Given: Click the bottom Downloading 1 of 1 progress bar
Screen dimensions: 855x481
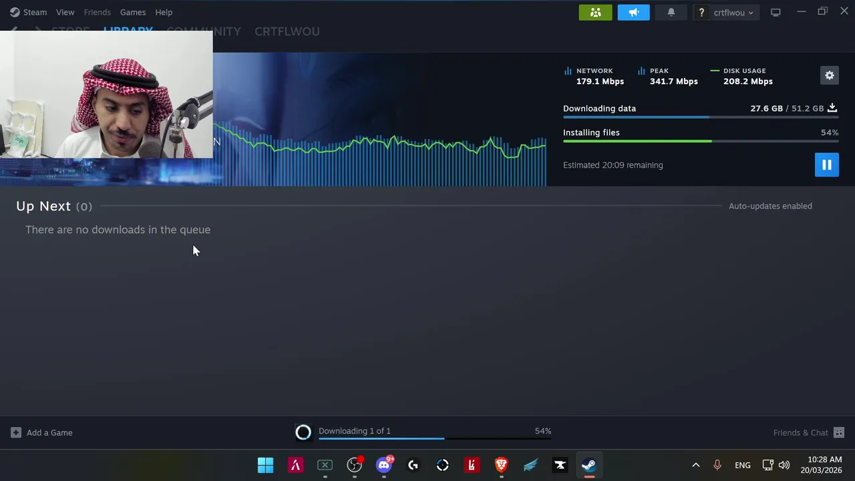Looking at the screenshot, I should coord(435,439).
